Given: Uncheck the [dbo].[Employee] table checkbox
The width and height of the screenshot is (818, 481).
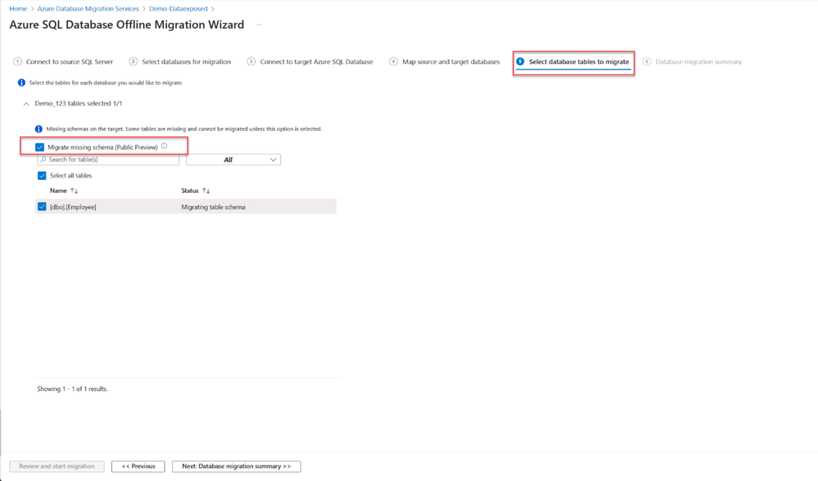Looking at the screenshot, I should [42, 207].
